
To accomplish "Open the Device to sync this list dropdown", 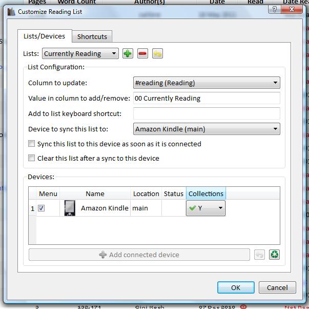I will 207,129.
